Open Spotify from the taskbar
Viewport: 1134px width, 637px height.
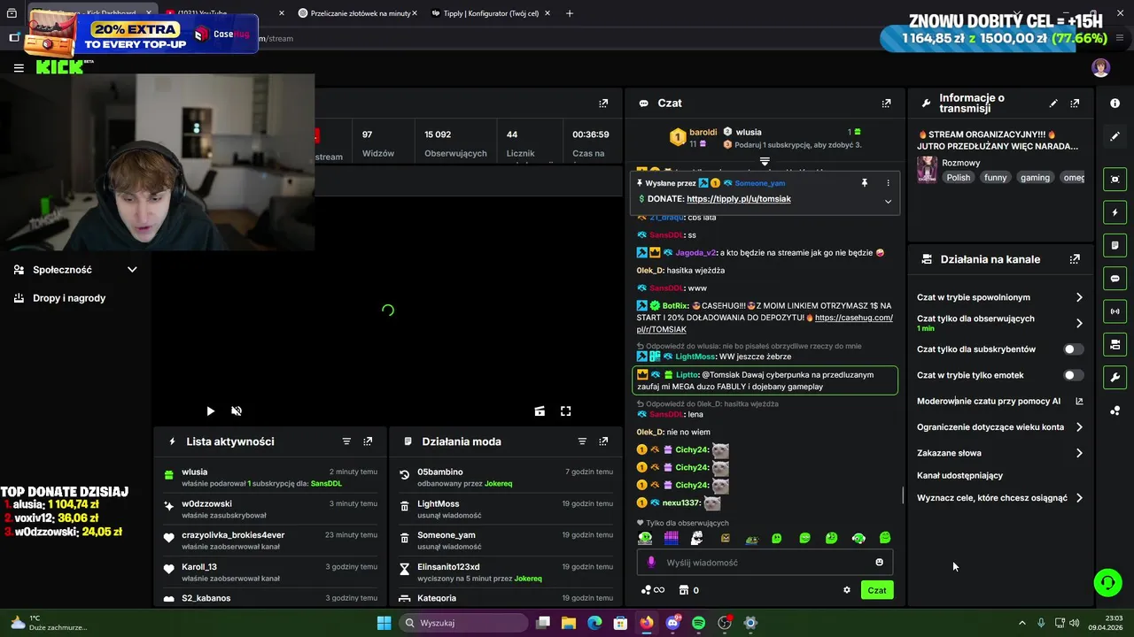pos(698,623)
